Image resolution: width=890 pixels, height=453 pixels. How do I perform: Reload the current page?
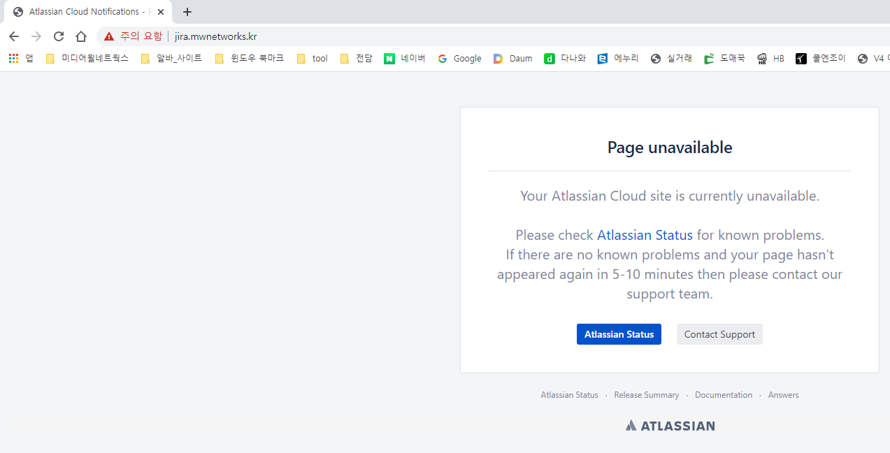click(59, 36)
